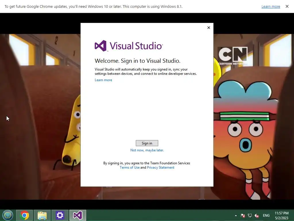Open the Privacy Statement link
This screenshot has height=221, width=294.
click(160, 167)
